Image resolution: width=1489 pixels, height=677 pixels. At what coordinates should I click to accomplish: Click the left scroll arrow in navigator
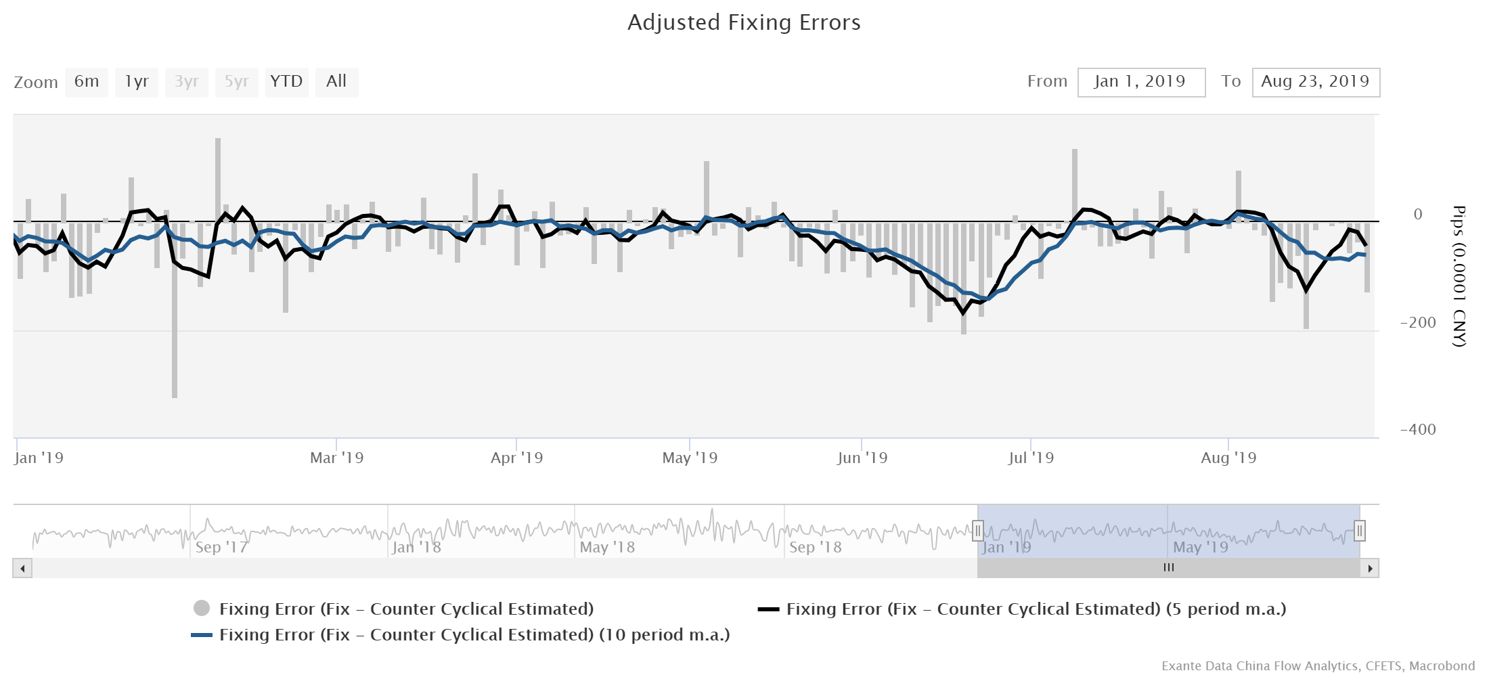(x=22, y=568)
